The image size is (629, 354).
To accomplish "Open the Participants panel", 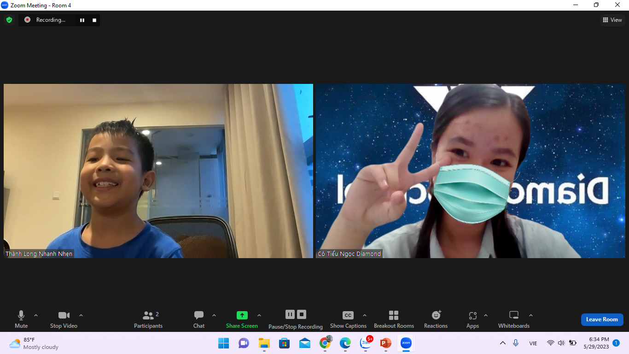I will pos(148,319).
